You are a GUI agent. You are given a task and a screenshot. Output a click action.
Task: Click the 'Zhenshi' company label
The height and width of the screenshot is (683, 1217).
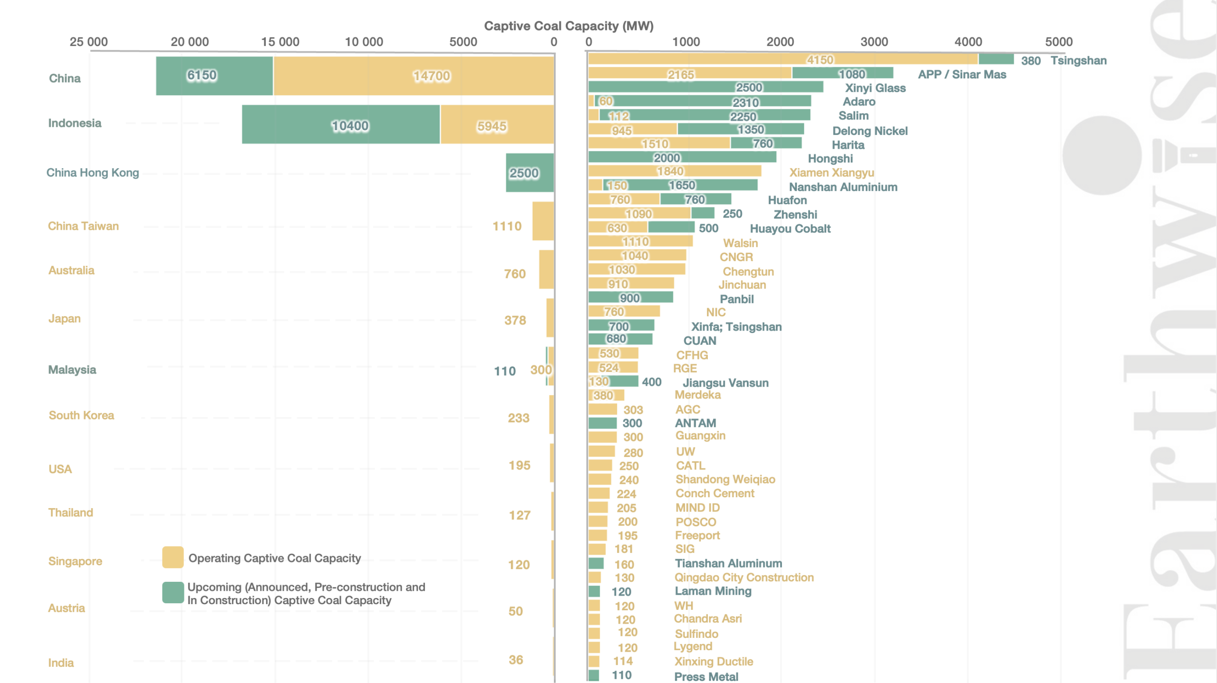(x=795, y=214)
